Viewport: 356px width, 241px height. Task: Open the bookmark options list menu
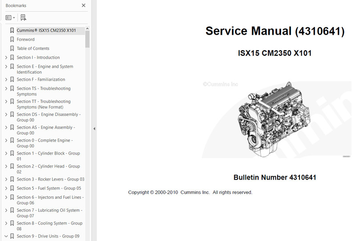tap(10, 17)
